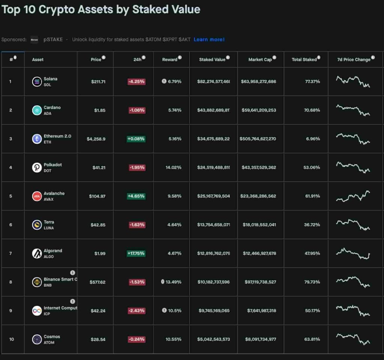Select the Avalanche AVAX icon
This screenshot has width=384, height=360.
36,196
